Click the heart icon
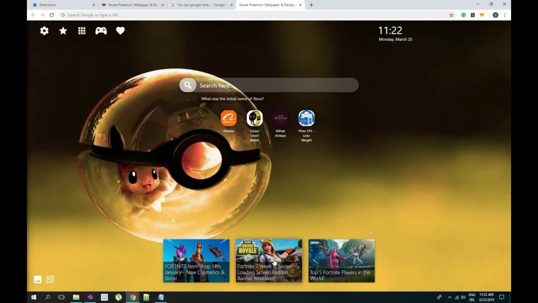Viewport: 538px width, 303px height. (120, 31)
